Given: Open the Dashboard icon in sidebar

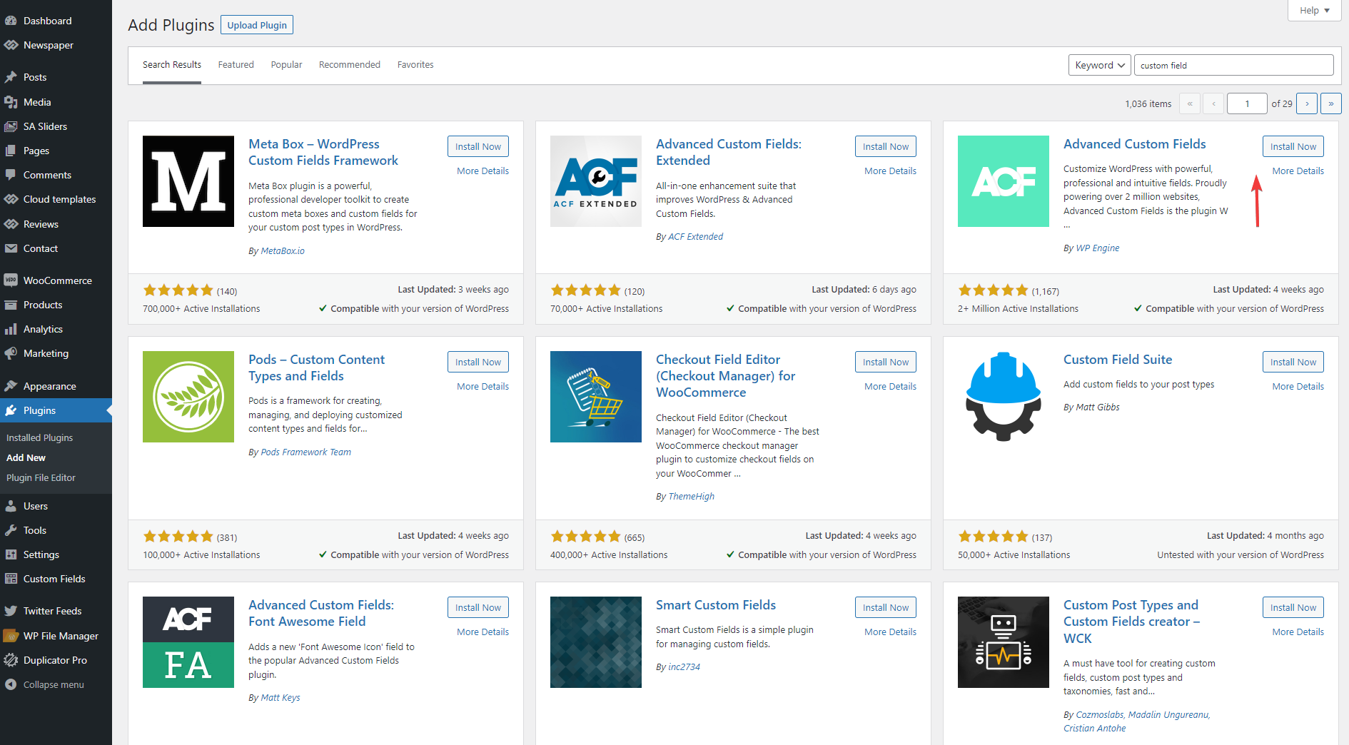Looking at the screenshot, I should 11,21.
